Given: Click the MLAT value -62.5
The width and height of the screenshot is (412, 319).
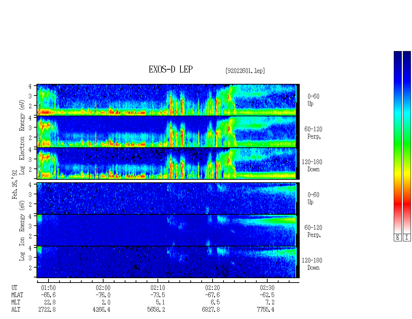Looking at the screenshot, I should click(x=267, y=295).
